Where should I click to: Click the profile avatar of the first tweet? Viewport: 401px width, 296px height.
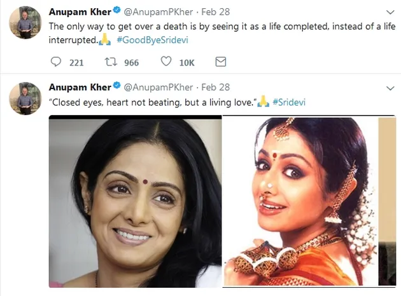(25, 23)
